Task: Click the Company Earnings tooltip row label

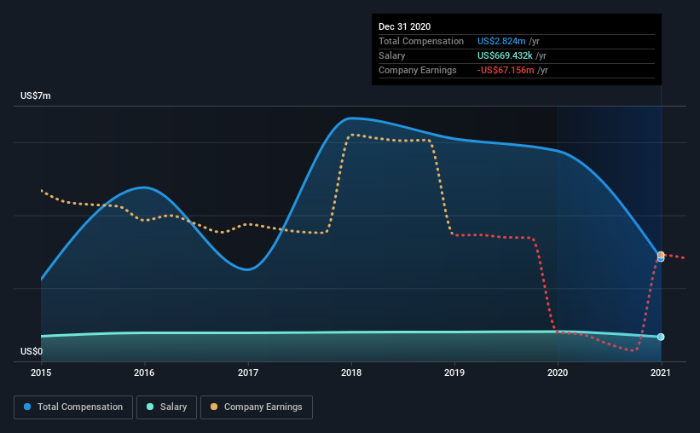Action: [x=418, y=71]
